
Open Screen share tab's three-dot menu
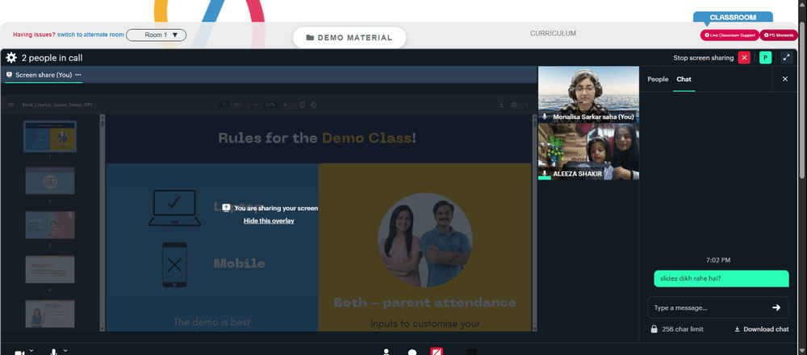[78, 75]
